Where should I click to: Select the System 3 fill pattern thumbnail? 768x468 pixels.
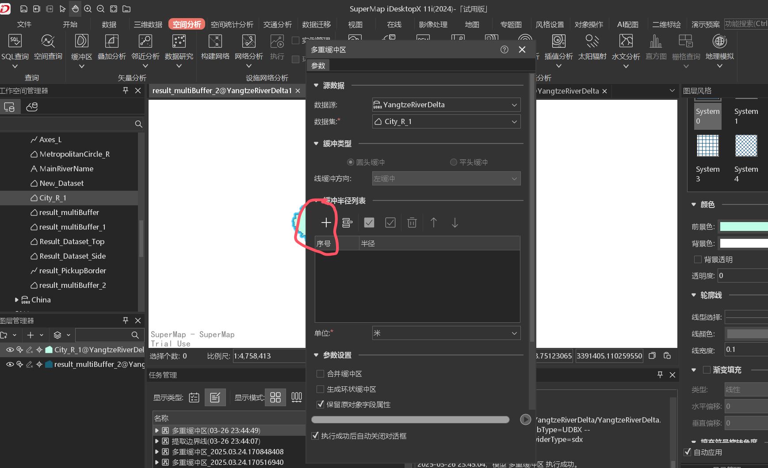click(708, 146)
